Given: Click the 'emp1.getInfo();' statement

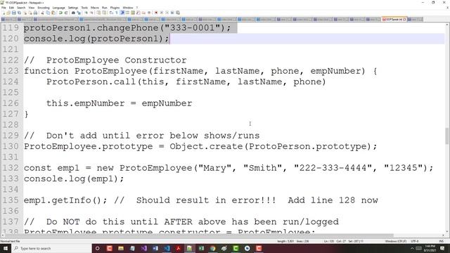Looking at the screenshot, I should click(x=65, y=200).
